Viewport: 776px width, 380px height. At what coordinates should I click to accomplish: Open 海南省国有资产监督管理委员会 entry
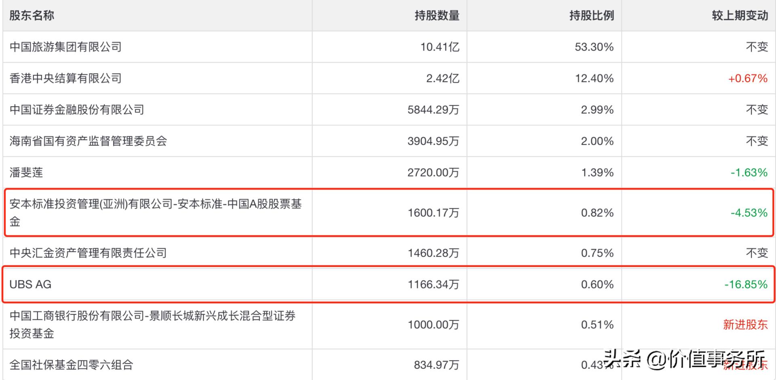point(88,141)
